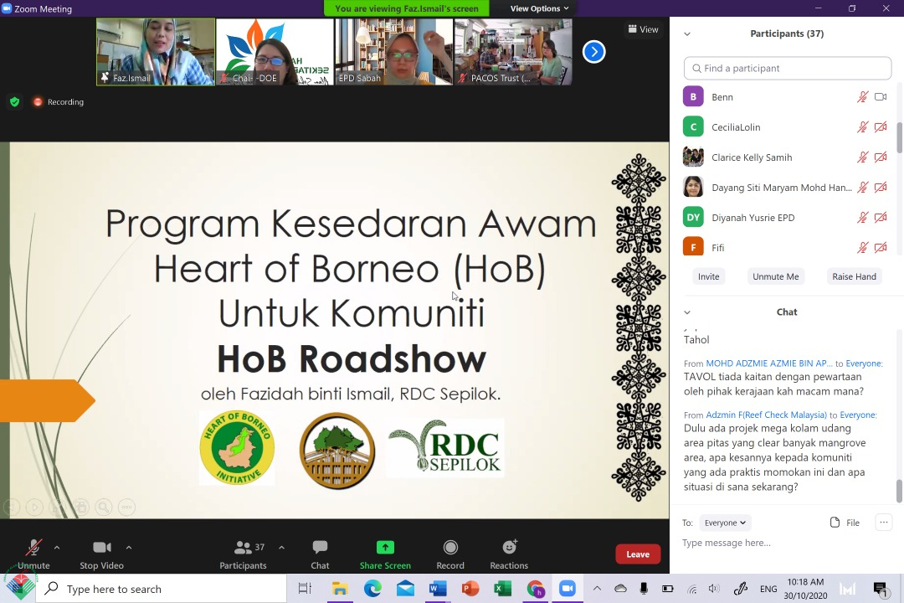Open video options arrow beside Stop Video

(x=129, y=547)
